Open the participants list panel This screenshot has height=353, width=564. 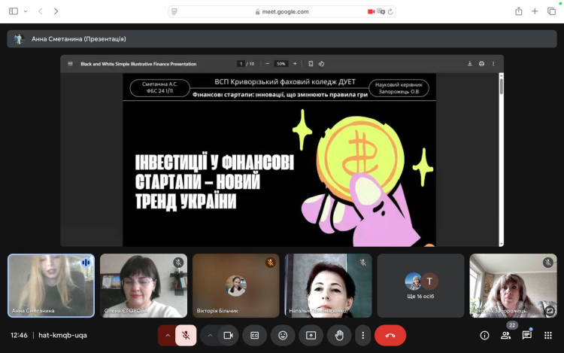(505, 335)
